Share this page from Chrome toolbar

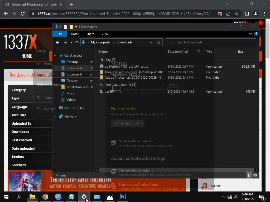point(228,14)
